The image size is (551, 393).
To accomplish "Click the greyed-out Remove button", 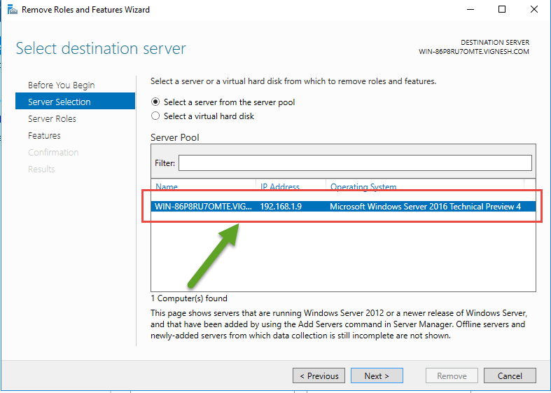I will tap(452, 376).
